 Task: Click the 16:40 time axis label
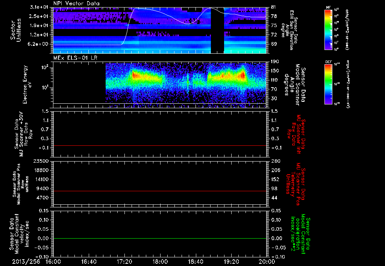coord(89,261)
